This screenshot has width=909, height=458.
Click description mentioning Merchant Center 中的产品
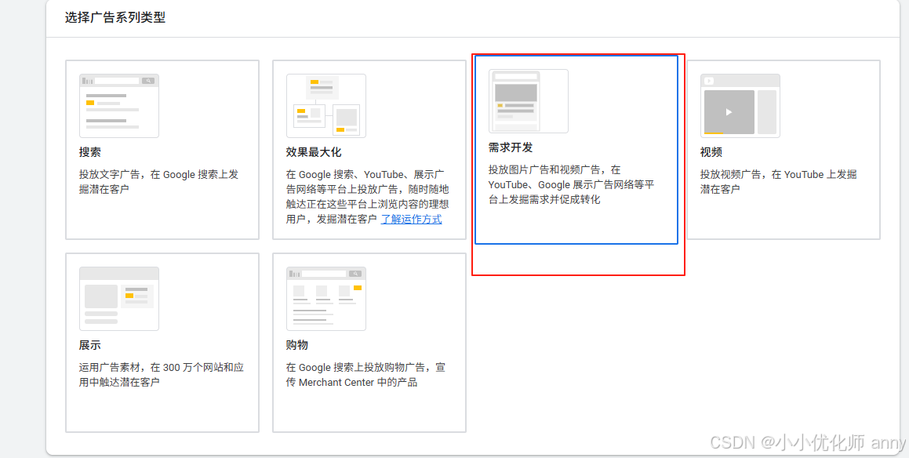[365, 375]
